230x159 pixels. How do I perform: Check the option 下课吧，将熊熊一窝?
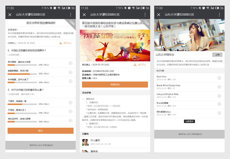(70, 102)
